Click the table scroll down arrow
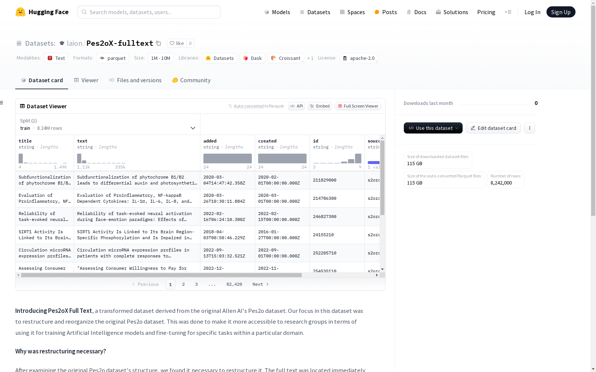Image resolution: width=596 pixels, height=372 pixels. click(x=382, y=269)
